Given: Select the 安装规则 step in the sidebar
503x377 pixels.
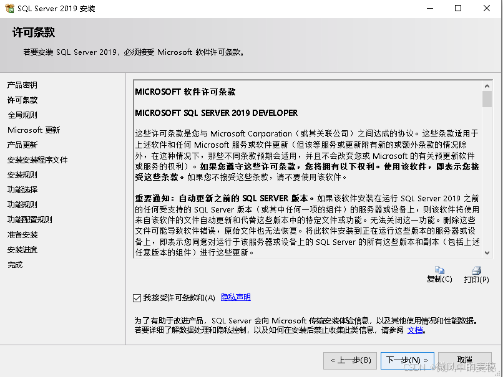Looking at the screenshot, I should 22,175.
